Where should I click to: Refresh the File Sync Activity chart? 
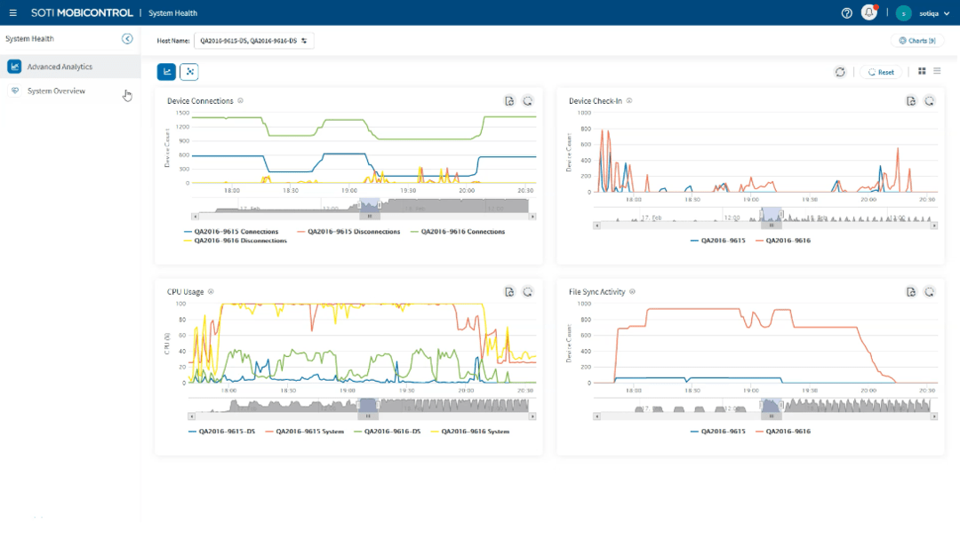click(929, 291)
